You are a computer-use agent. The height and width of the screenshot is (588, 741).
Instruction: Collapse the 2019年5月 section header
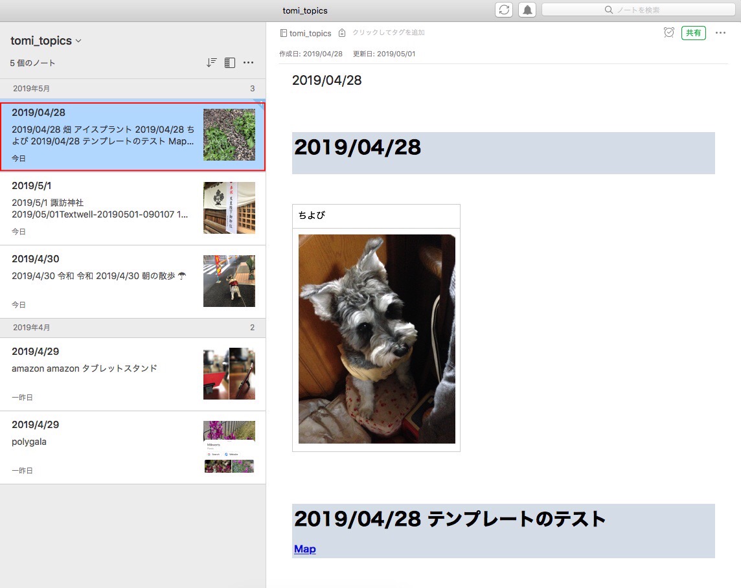pos(133,88)
